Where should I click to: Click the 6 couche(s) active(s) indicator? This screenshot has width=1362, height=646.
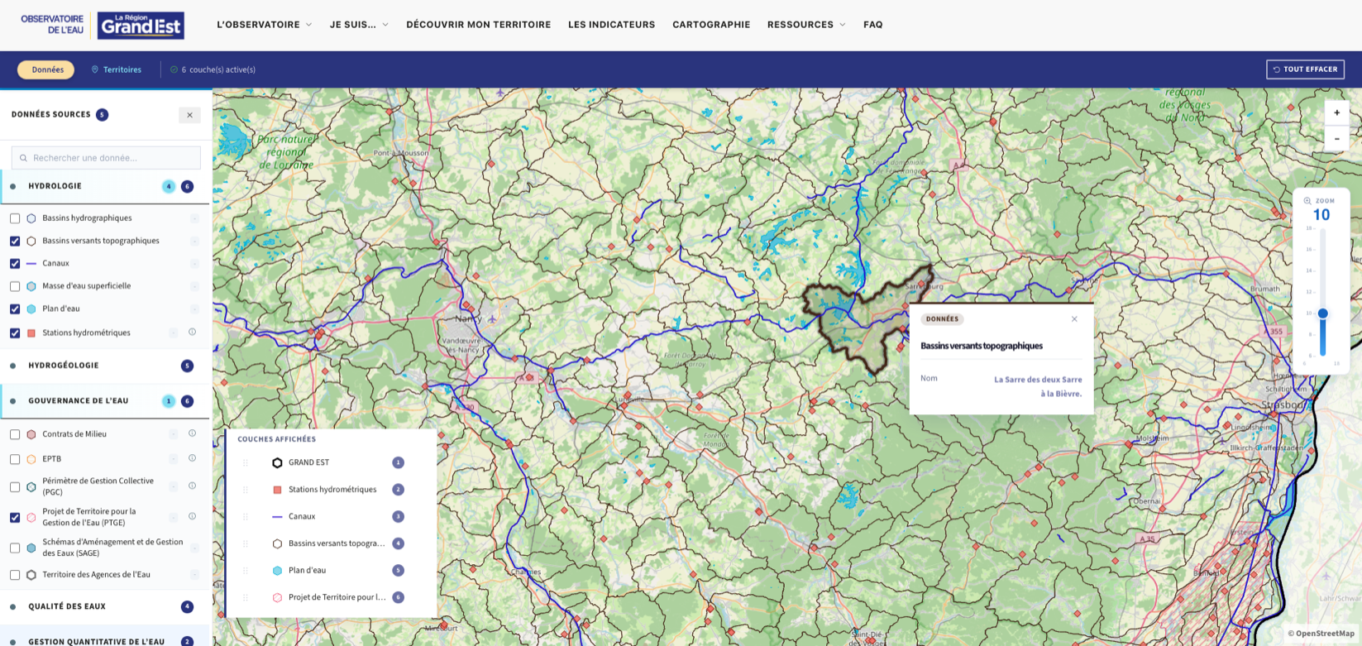point(213,69)
